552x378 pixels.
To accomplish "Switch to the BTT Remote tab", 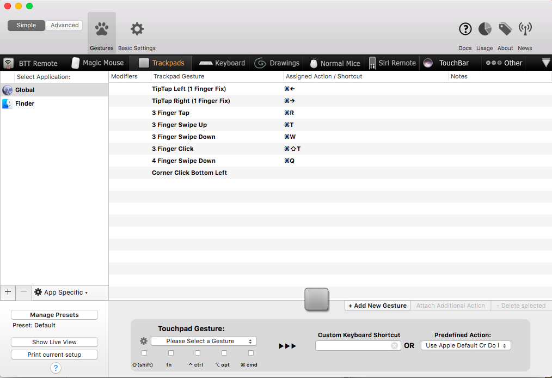I will [x=30, y=63].
